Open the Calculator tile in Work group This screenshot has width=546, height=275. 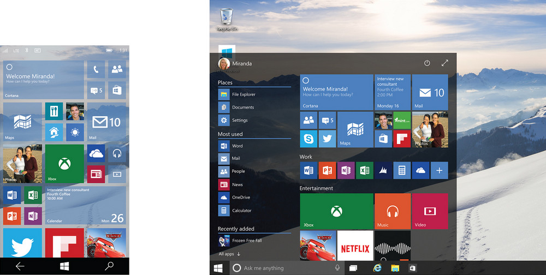click(402, 170)
